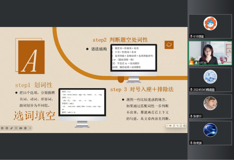Viewport: 234px width, 160px height.
Task: Select participant tile 陈奕渊
Action: click(x=210, y=132)
